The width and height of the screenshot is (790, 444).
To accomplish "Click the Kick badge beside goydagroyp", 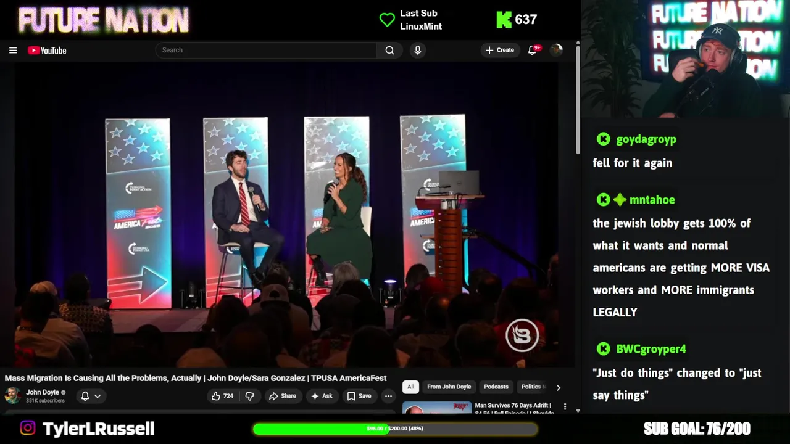I will pos(603,139).
